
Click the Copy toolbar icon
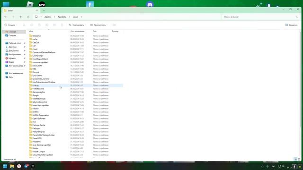coord(32,25)
